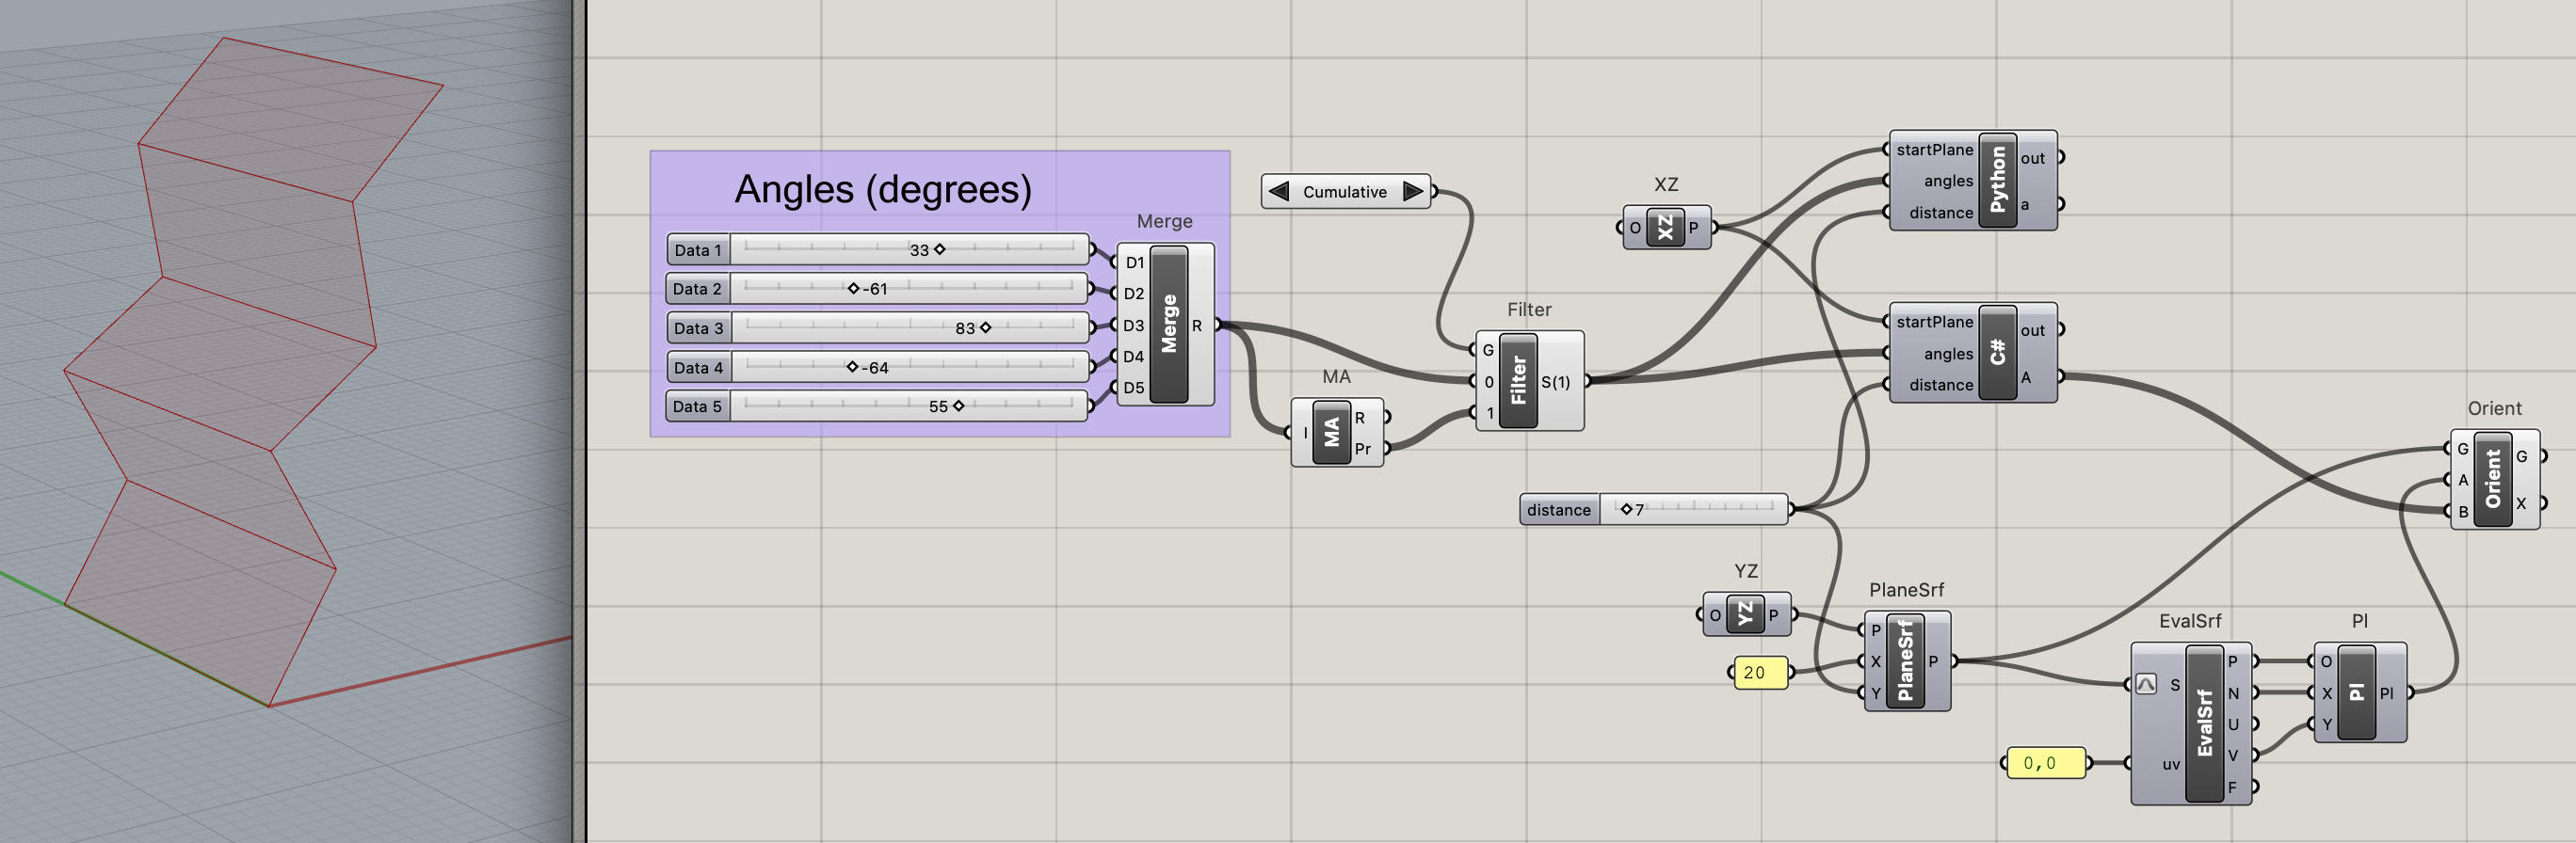Click the Data 3 slider grip at 83

[986, 327]
